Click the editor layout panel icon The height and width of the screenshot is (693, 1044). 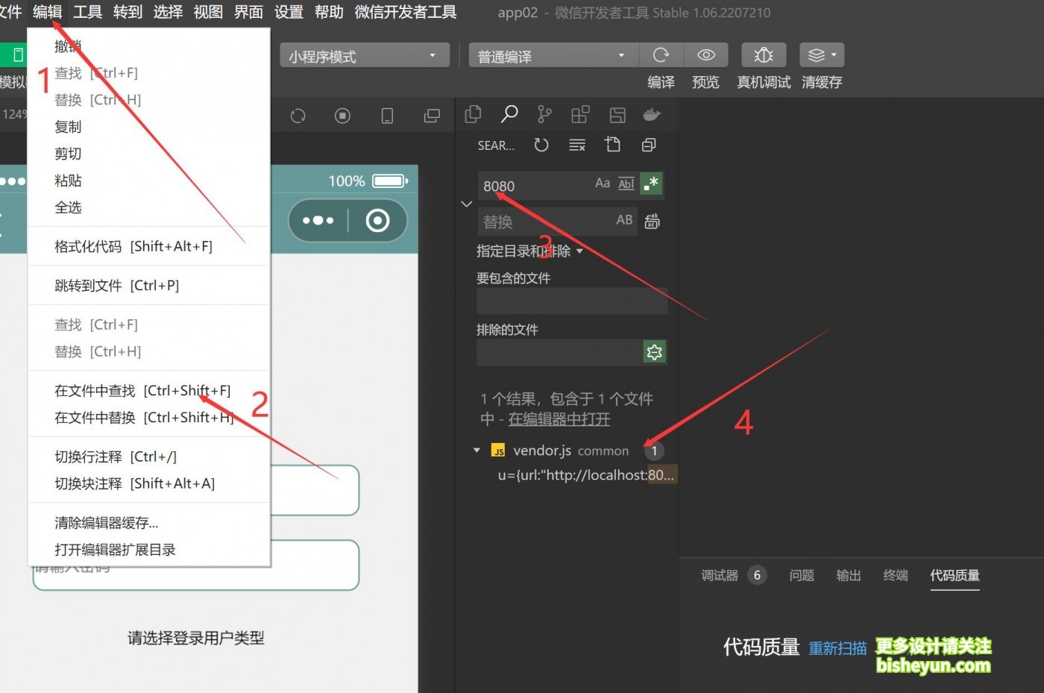(617, 115)
